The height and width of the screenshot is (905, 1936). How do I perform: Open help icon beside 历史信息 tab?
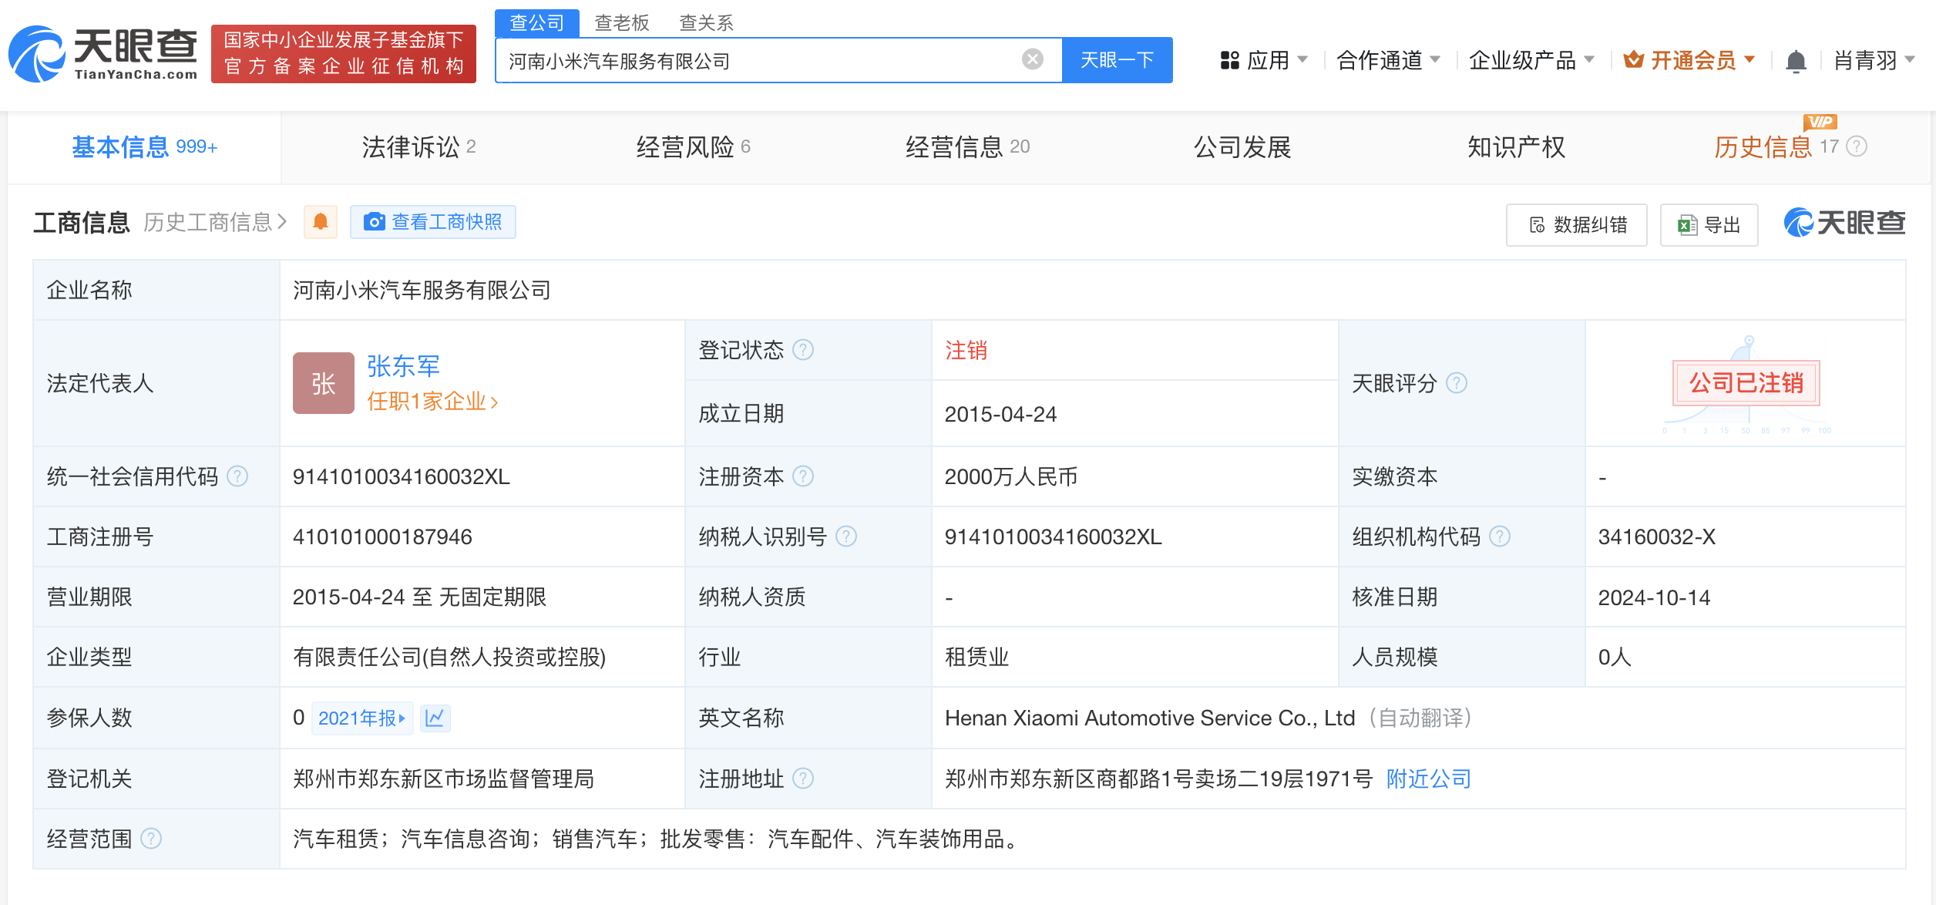(1857, 146)
